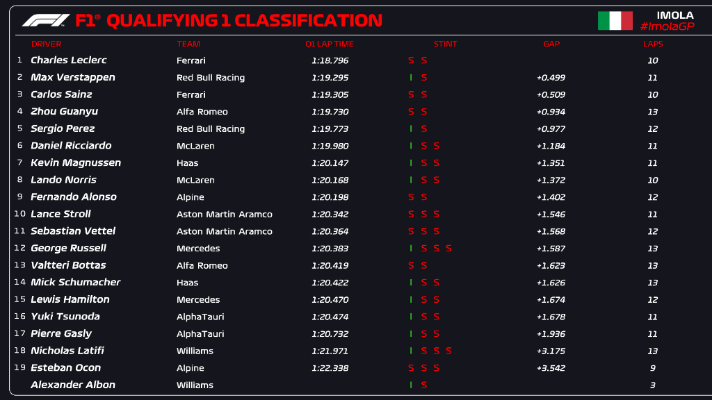Click Alexander Albon's green intermediate tyre icon
Screen dimensions: 712x400
pos(411,385)
